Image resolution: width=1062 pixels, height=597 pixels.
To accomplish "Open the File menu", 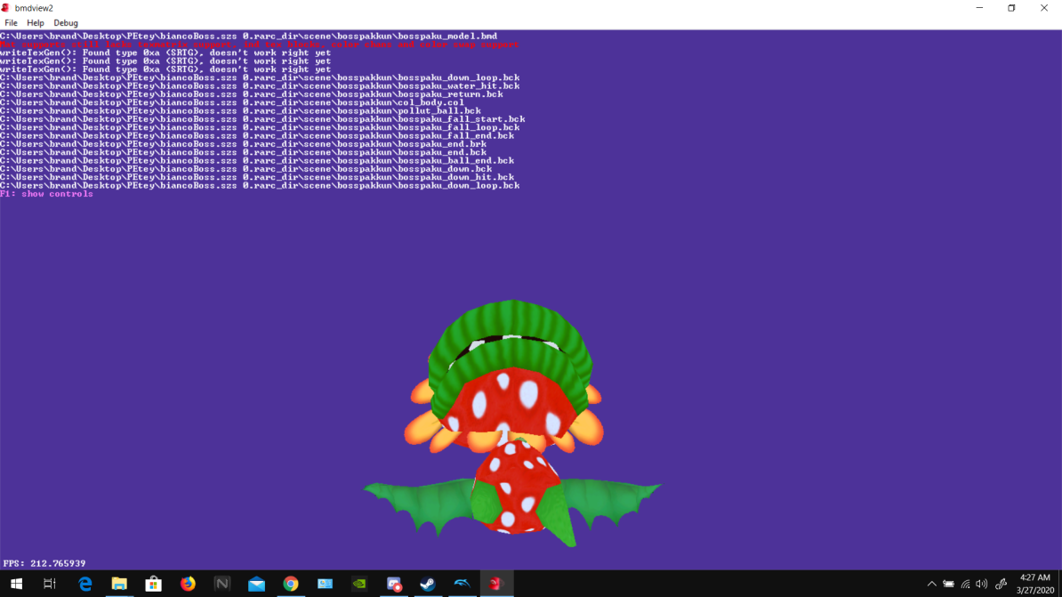I will point(11,23).
